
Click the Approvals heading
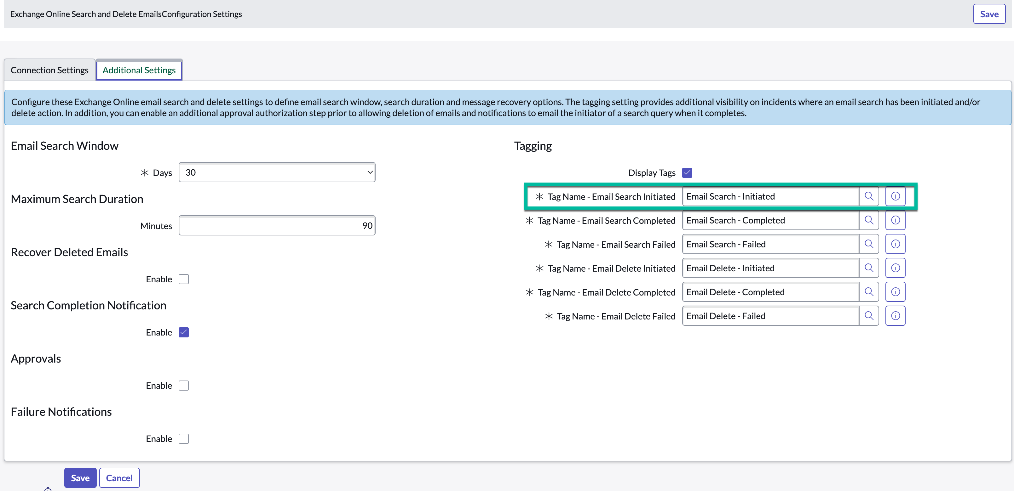(x=35, y=358)
